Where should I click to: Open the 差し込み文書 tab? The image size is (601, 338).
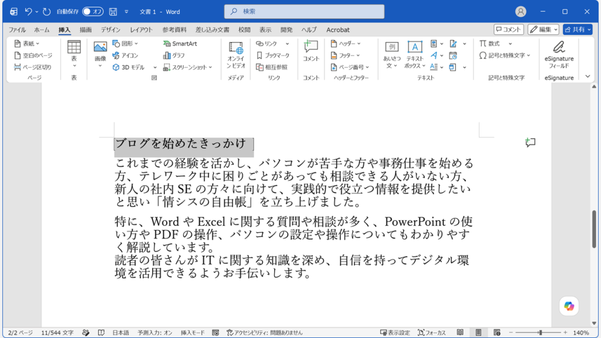pos(212,29)
